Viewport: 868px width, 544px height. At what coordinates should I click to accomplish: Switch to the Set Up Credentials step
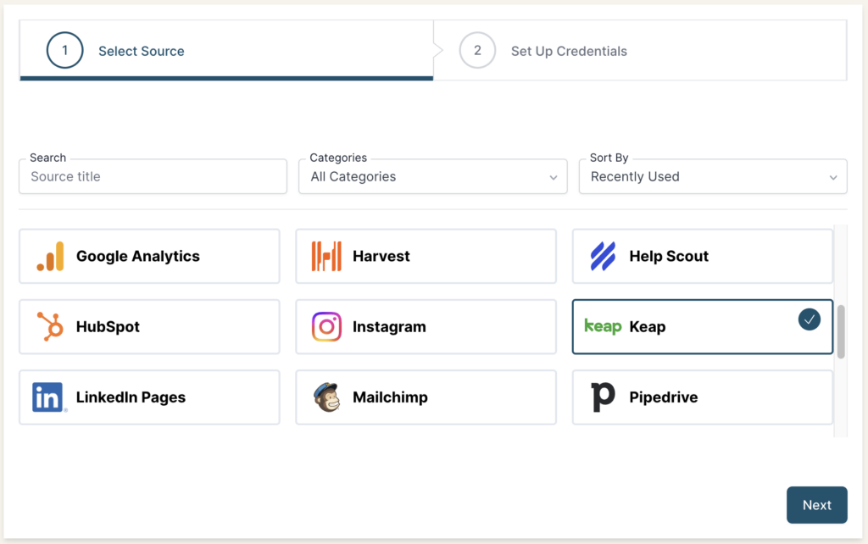click(569, 51)
